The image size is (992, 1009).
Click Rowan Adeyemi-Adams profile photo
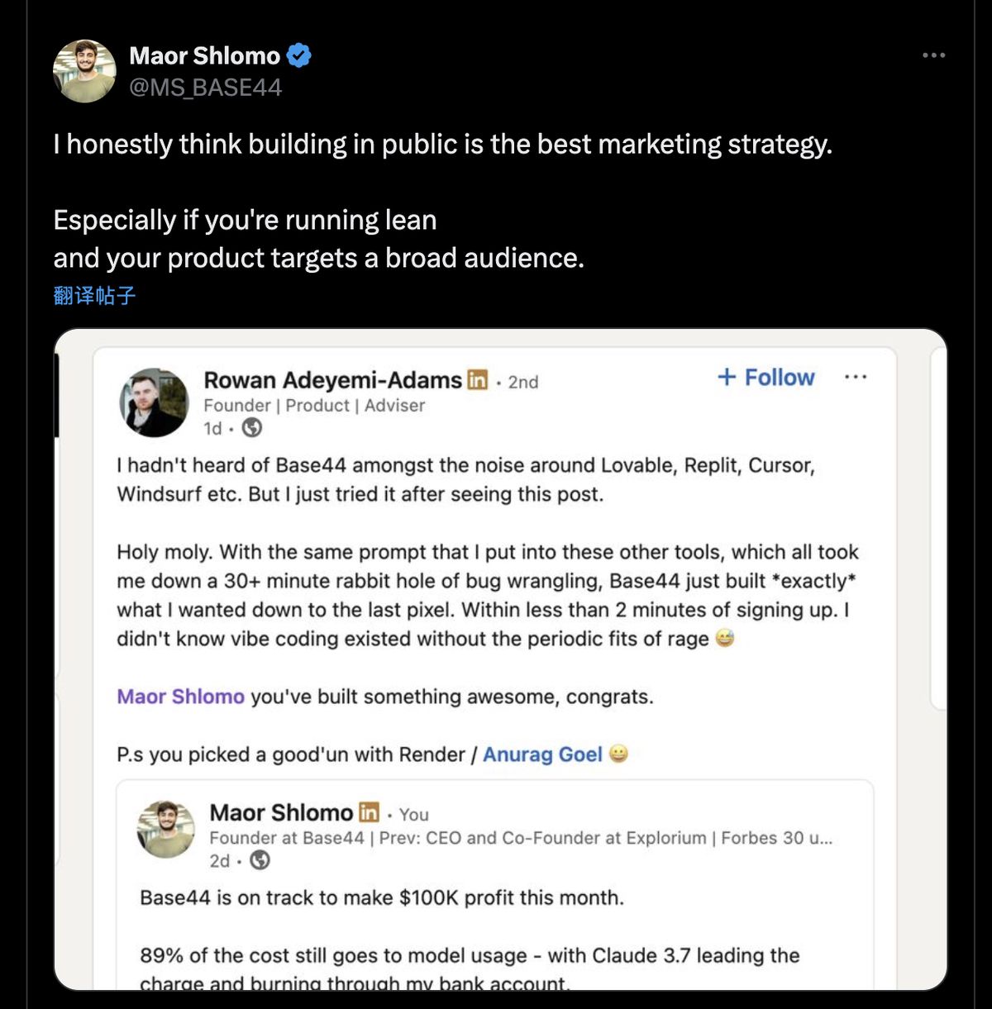154,402
